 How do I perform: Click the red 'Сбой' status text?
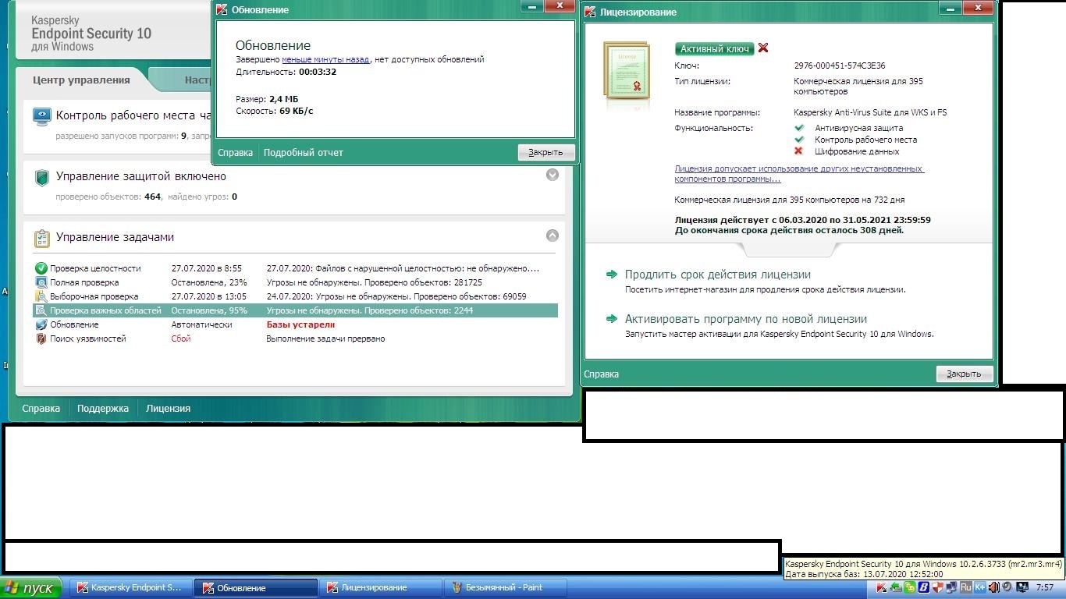(x=181, y=338)
